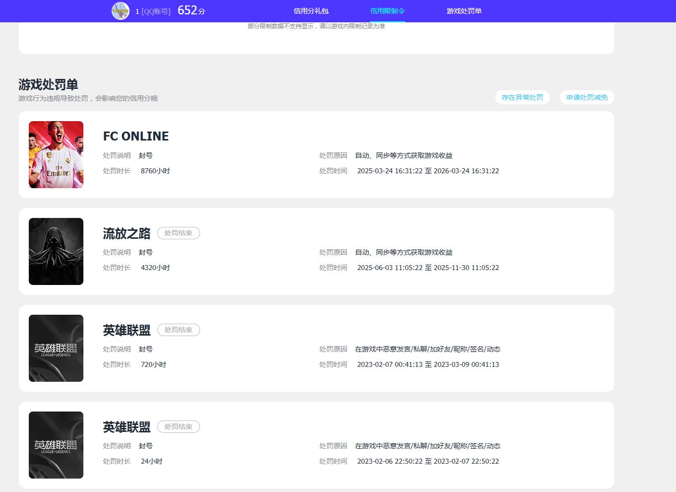Screen dimensions: 676x492
Task: Open the FC ONLINE game cover thumbnail
Action: coord(56,154)
